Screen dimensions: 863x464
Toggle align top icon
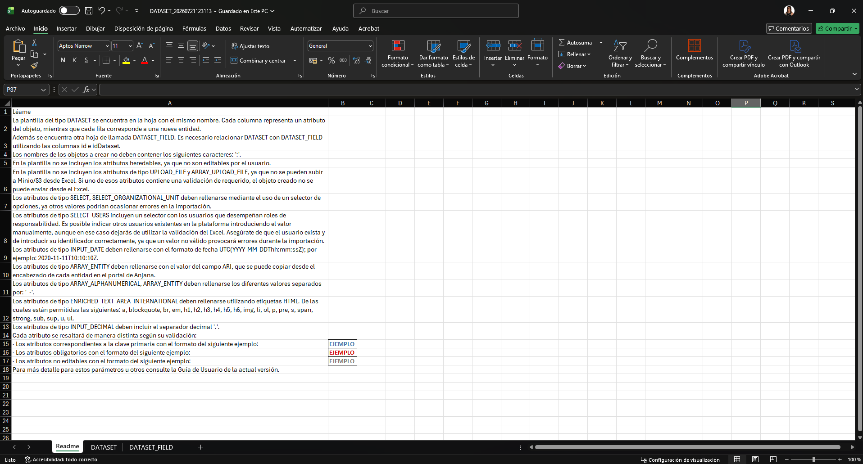pyautogui.click(x=169, y=45)
